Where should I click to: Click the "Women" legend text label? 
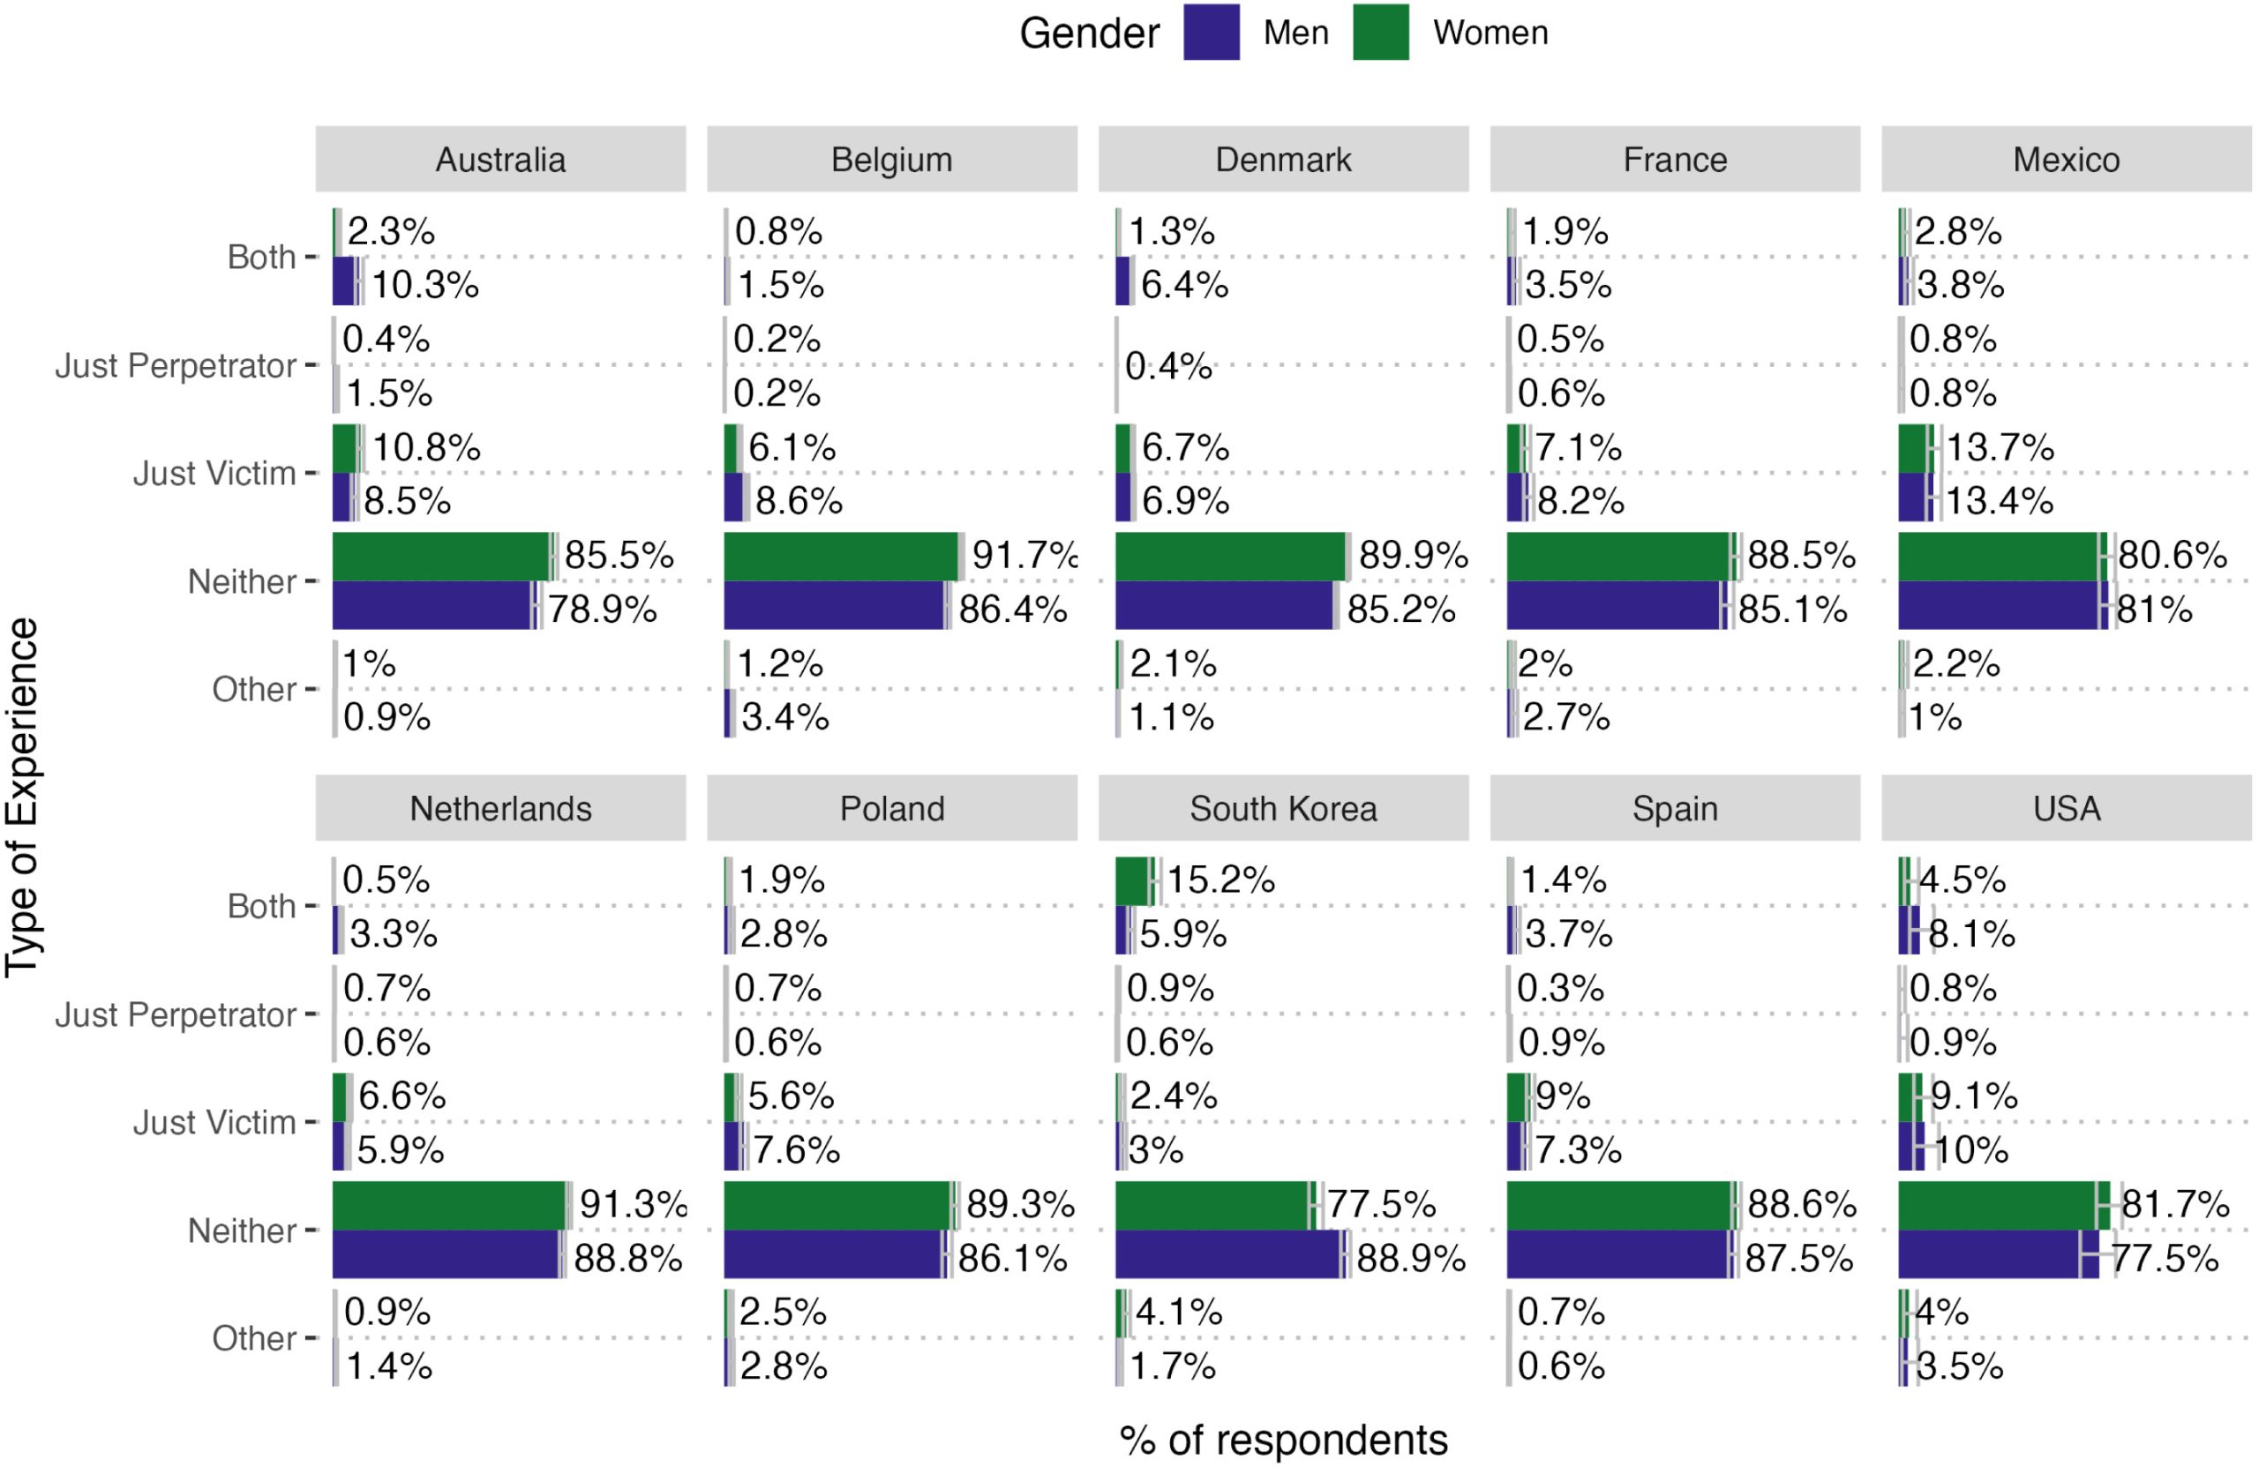tap(1490, 34)
